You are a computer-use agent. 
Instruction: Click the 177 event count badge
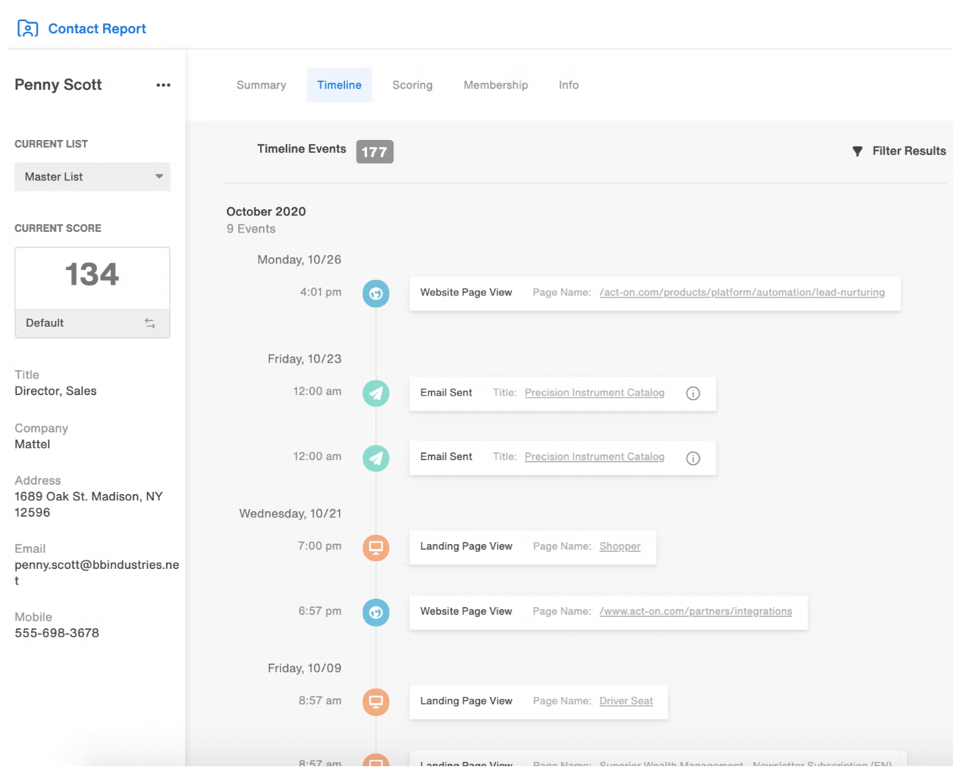click(375, 151)
